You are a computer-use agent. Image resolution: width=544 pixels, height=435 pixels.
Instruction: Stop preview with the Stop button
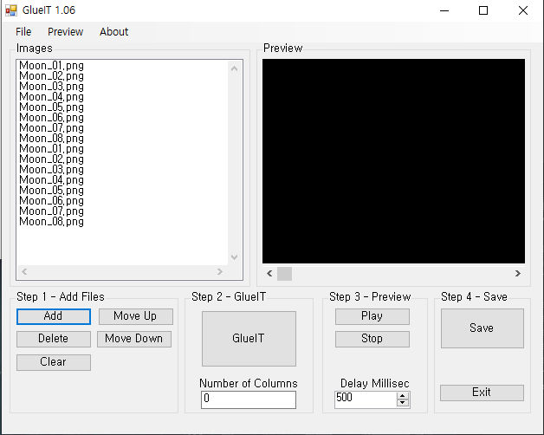[x=372, y=339]
